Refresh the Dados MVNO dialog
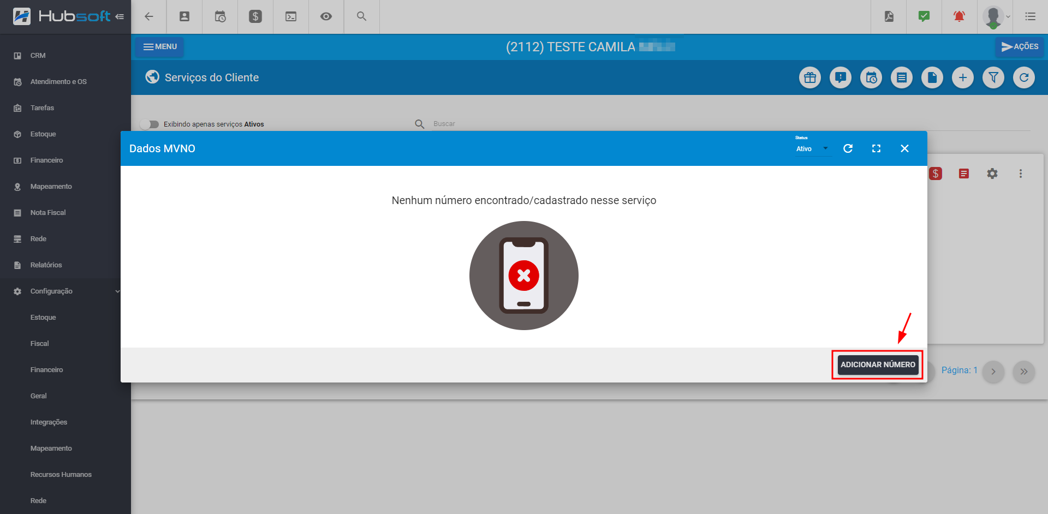Screen dimensions: 1048x514 coord(848,148)
